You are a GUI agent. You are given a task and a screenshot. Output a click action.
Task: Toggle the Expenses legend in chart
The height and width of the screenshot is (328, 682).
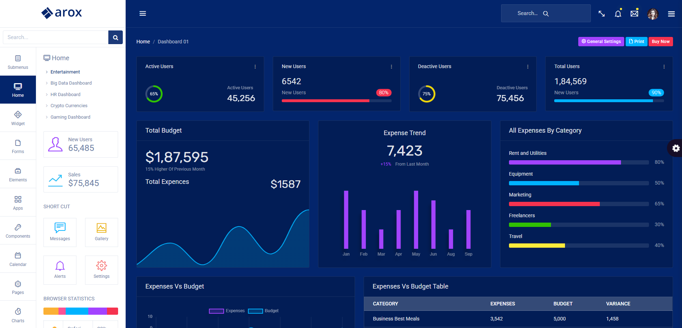tap(227, 311)
